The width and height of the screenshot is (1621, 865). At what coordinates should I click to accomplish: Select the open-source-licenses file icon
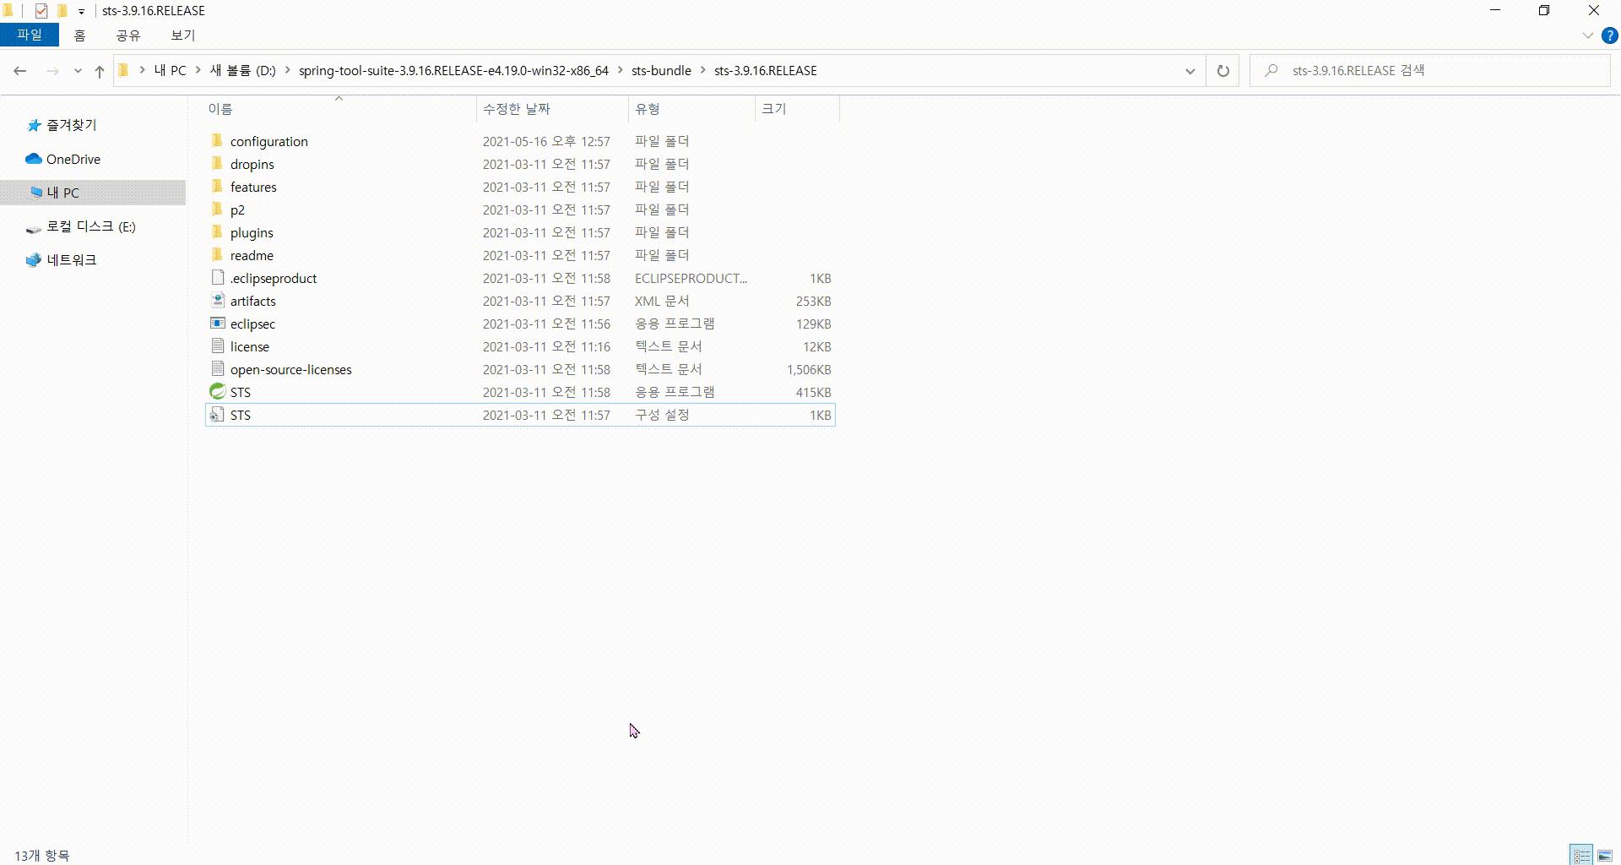click(217, 369)
